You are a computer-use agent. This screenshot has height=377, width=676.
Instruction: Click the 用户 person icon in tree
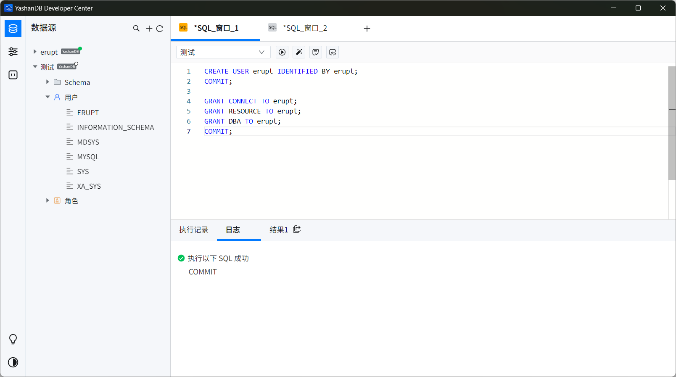tap(57, 97)
